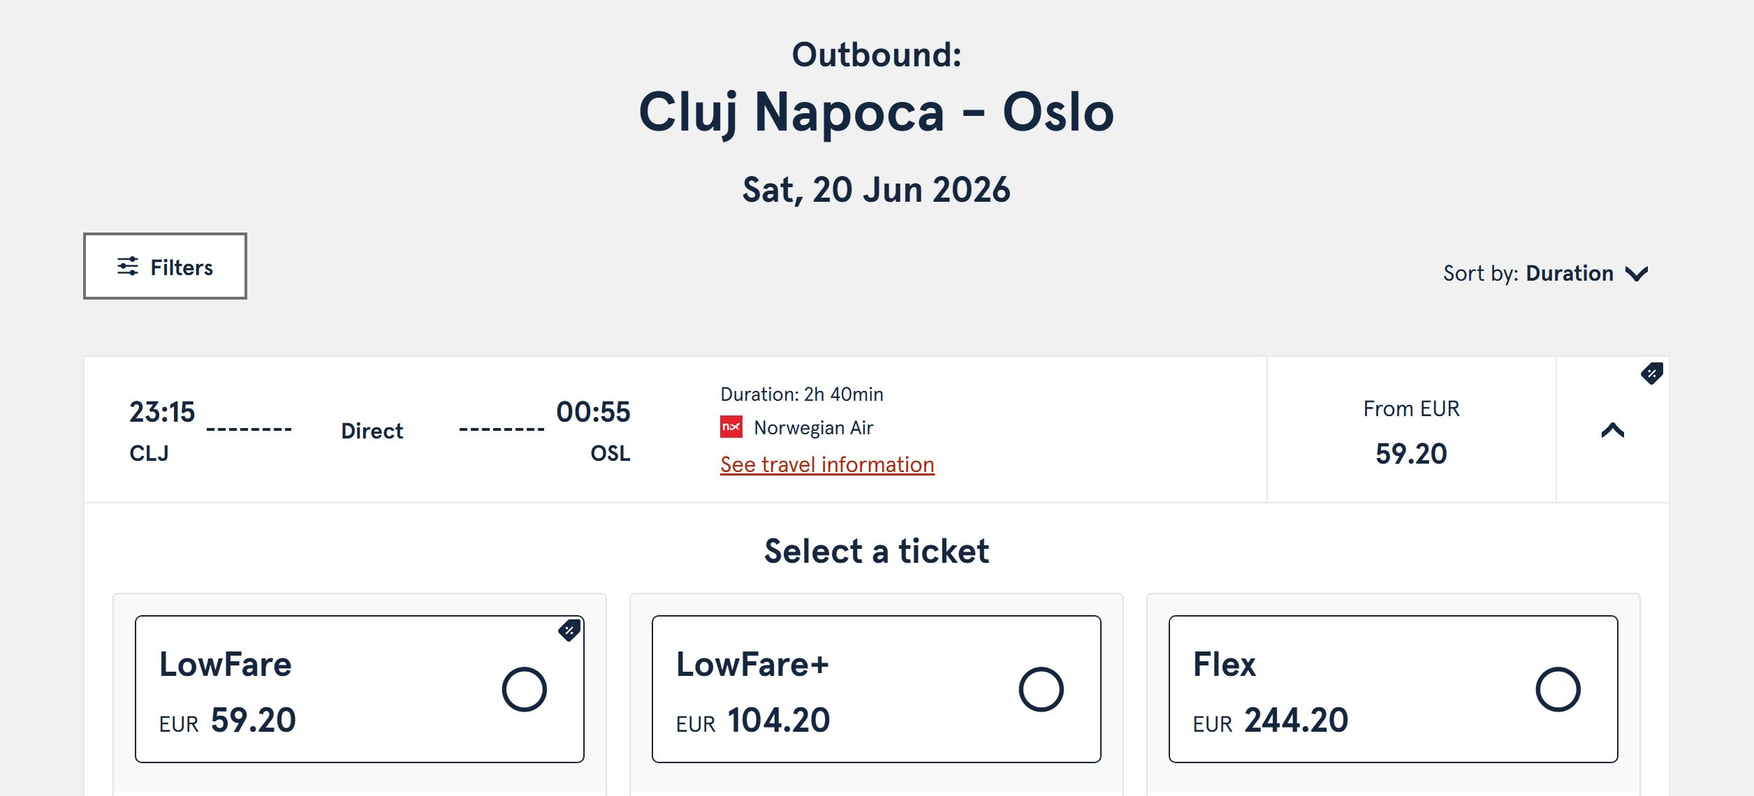Click the Duration: 2h 40min text

click(802, 395)
